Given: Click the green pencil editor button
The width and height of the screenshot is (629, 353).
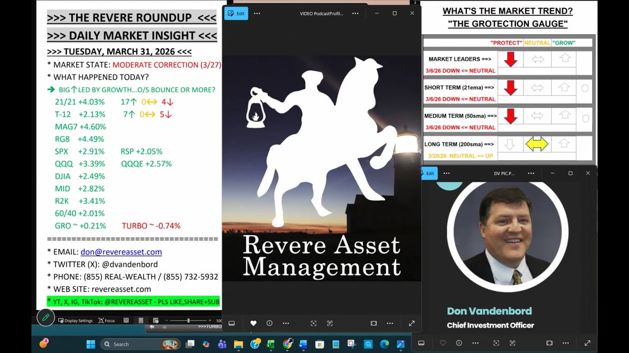Looking at the screenshot, I should click(x=45, y=318).
